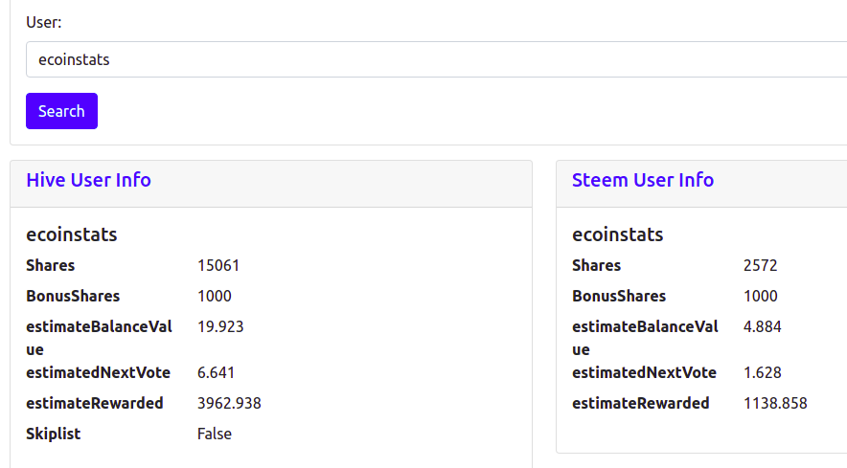Select the Skiplist label in Hive panel
This screenshot has height=468, width=847.
click(54, 434)
